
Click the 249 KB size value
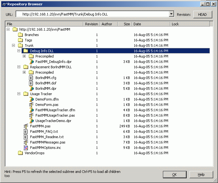pos(124,126)
